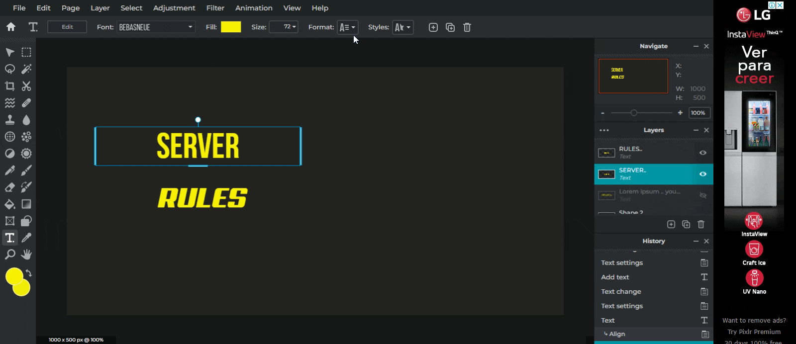Add new layer in Layers panel
796x344 pixels.
coord(671,224)
